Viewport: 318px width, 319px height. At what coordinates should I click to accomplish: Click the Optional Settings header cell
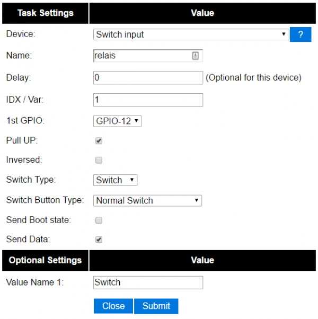[x=45, y=260]
